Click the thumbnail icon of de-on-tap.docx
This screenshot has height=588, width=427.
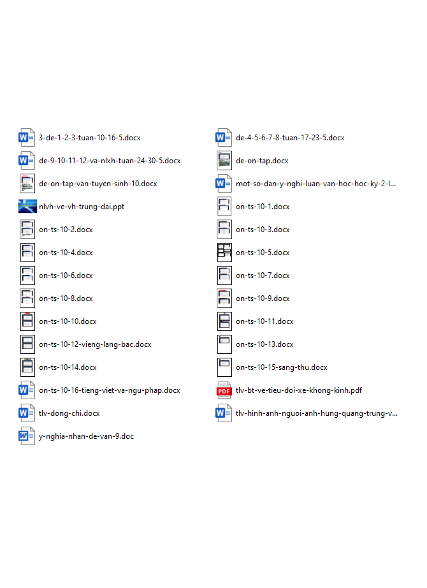(x=224, y=161)
